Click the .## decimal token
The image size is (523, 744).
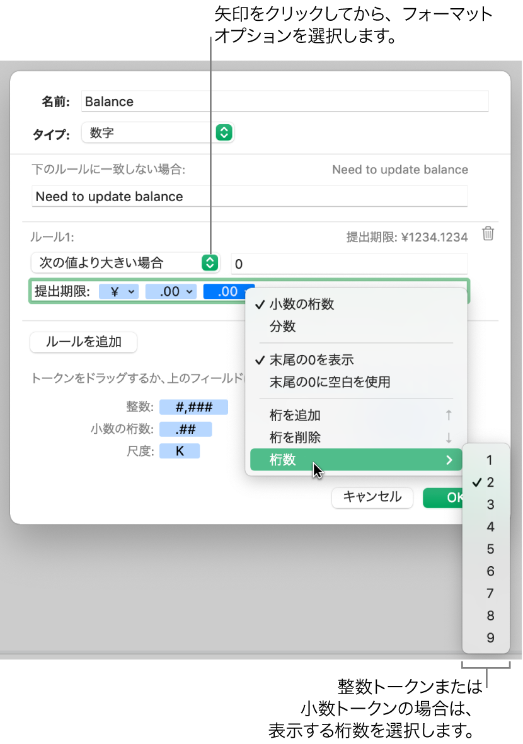pyautogui.click(x=185, y=429)
